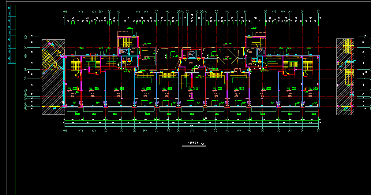Pick grid axis bubble E on left side

click(x=26, y=78)
